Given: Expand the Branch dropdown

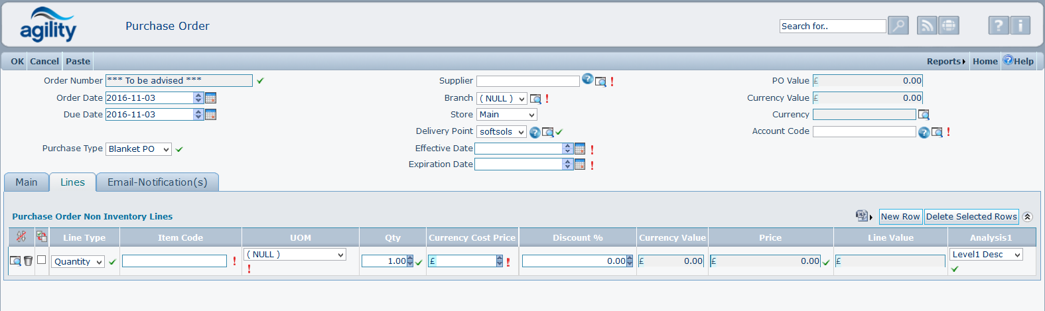Looking at the screenshot, I should (502, 99).
